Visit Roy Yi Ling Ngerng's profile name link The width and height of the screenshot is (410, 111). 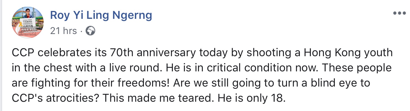[101, 15]
